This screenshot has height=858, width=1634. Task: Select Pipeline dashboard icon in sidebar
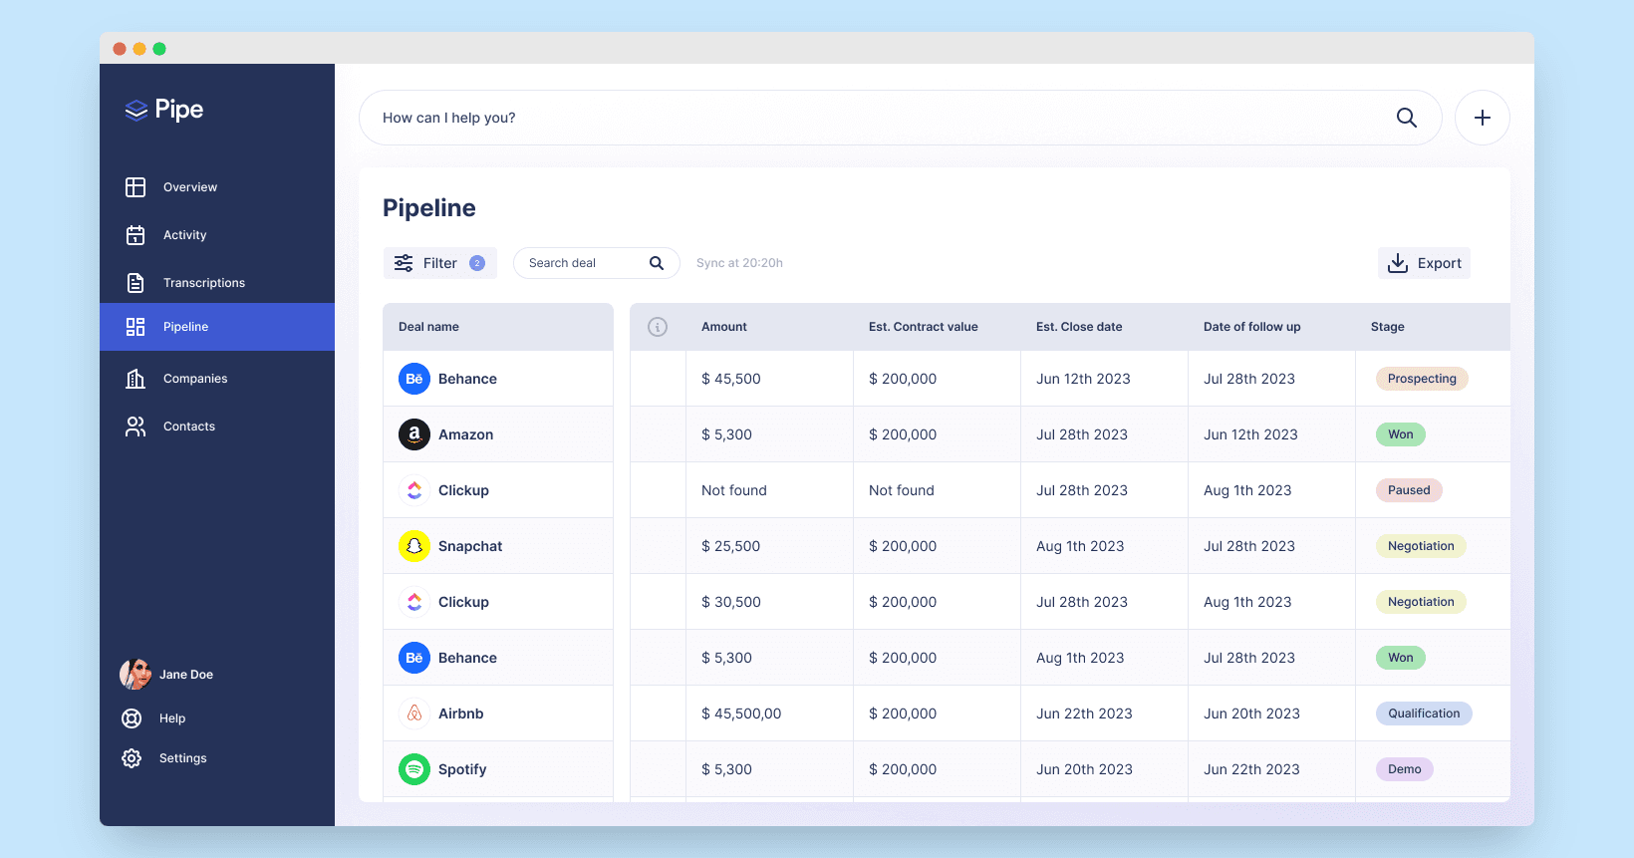[x=136, y=327]
